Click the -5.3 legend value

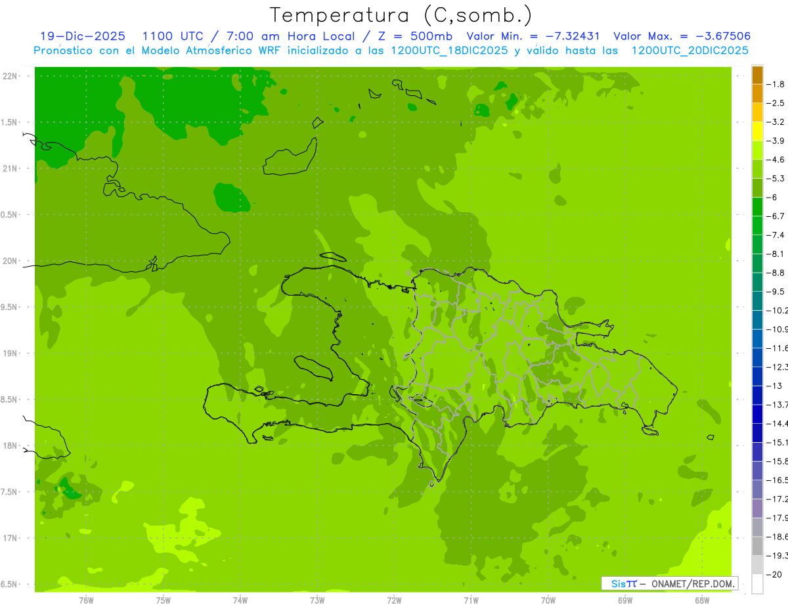click(x=776, y=179)
